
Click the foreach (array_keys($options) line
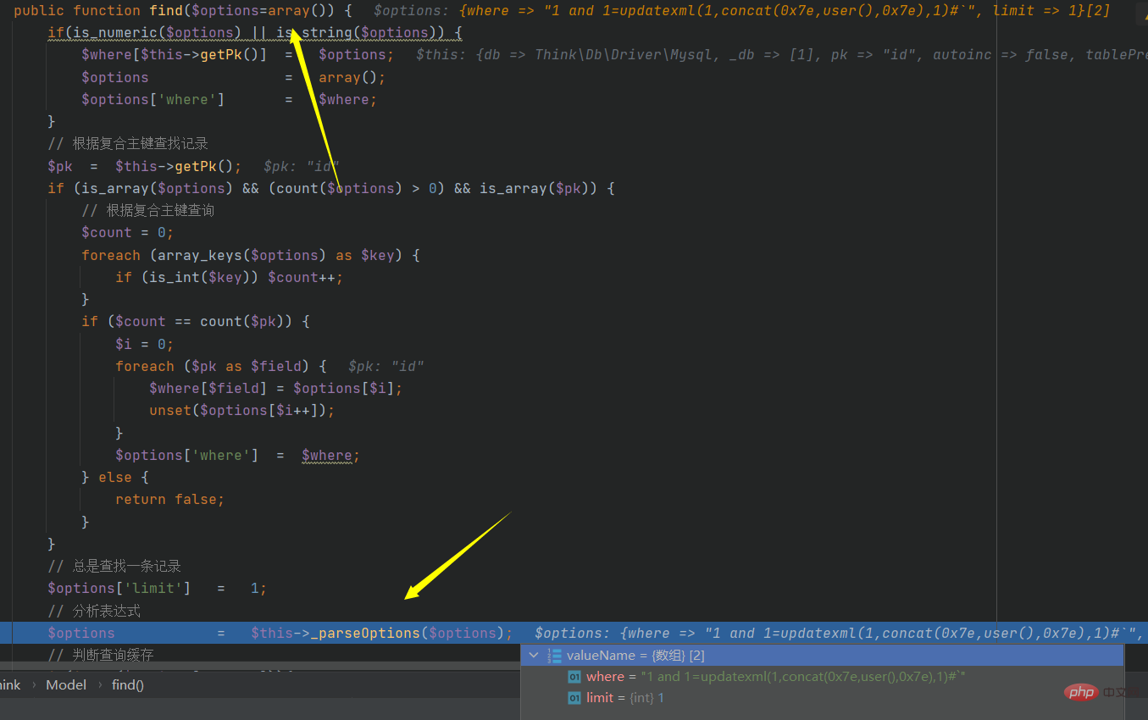click(251, 255)
